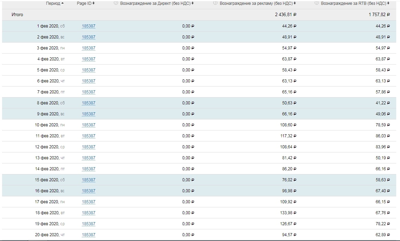
Task: Open help icon beside Вознаграждение за Директ header
Action: 116,3
